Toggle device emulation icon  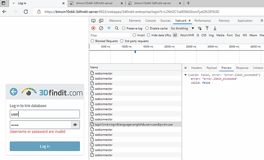pos(101,21)
